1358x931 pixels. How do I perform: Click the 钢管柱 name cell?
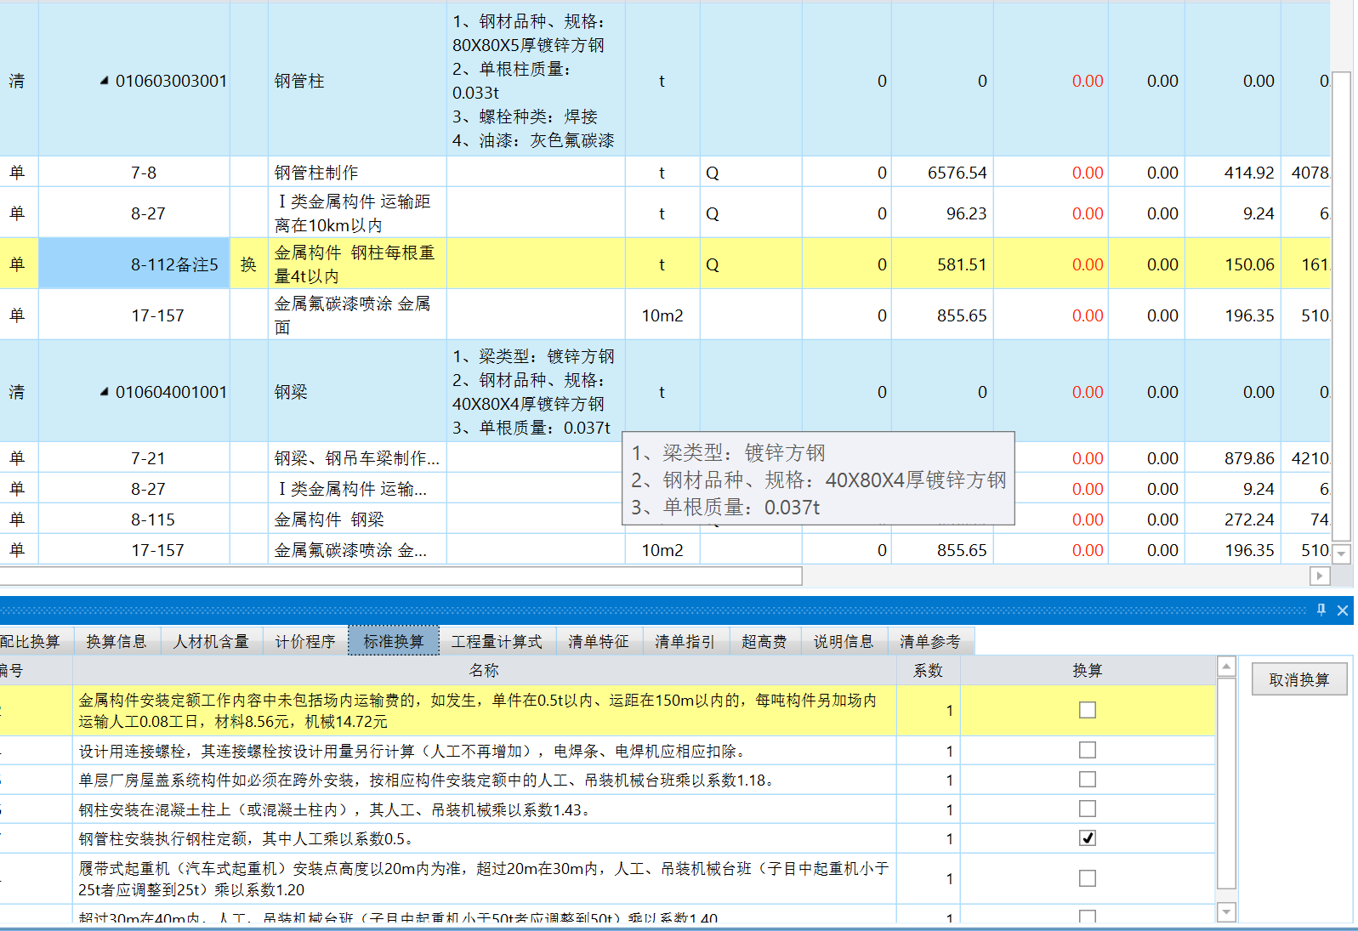tap(357, 81)
